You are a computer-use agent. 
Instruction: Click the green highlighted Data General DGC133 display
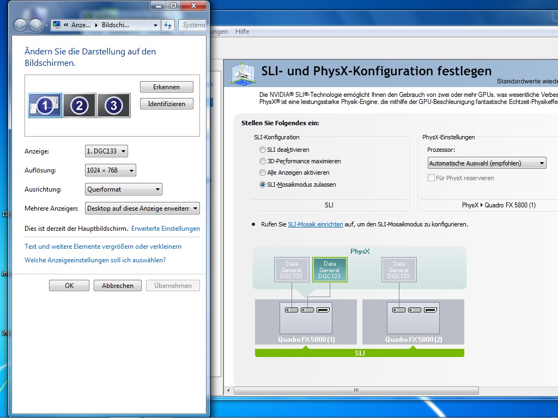[330, 270]
